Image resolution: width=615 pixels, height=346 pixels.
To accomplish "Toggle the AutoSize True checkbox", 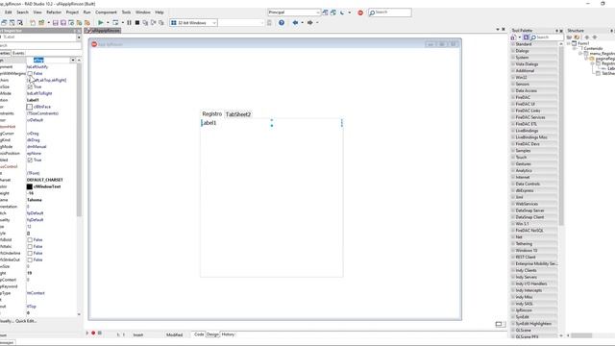I will pos(30,86).
